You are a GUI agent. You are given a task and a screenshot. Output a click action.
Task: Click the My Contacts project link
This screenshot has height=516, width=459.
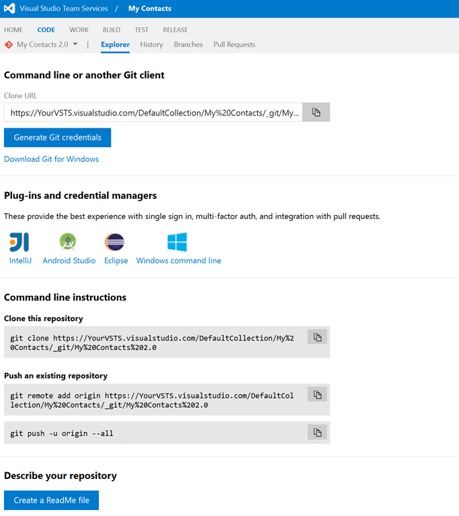tap(150, 9)
